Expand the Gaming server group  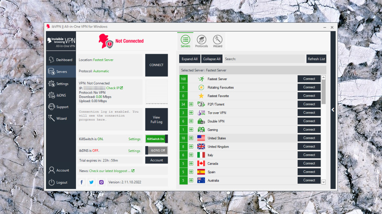pos(191,130)
